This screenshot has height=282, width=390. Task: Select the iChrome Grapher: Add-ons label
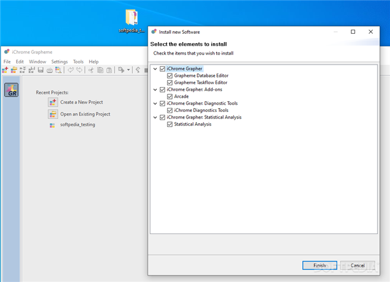tap(195, 89)
